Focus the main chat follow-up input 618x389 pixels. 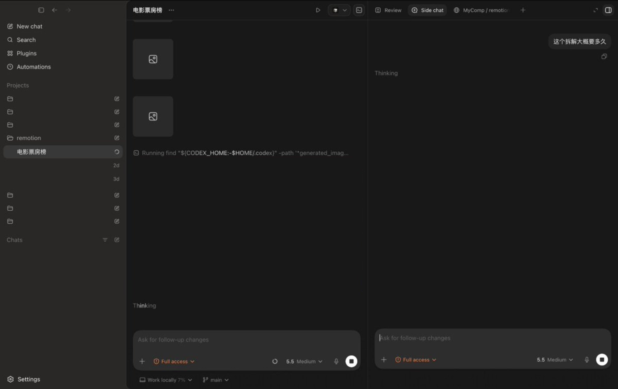click(246, 340)
